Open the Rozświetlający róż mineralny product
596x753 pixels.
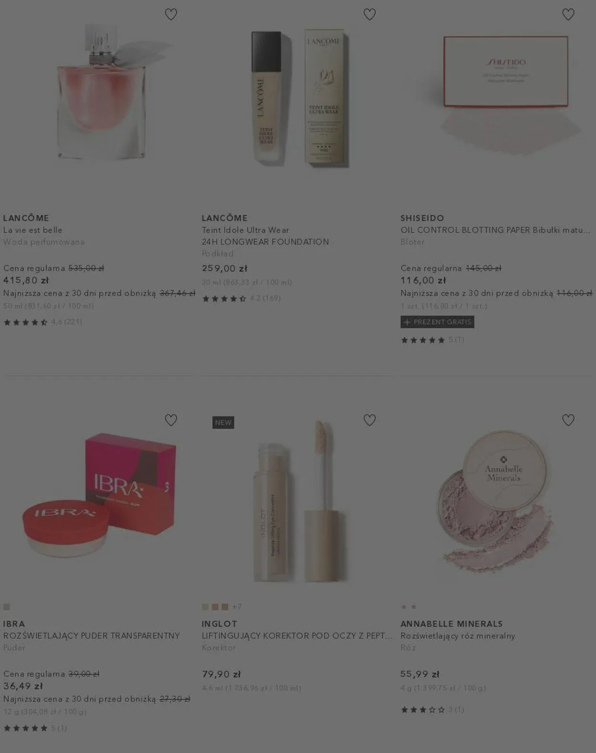pos(458,636)
